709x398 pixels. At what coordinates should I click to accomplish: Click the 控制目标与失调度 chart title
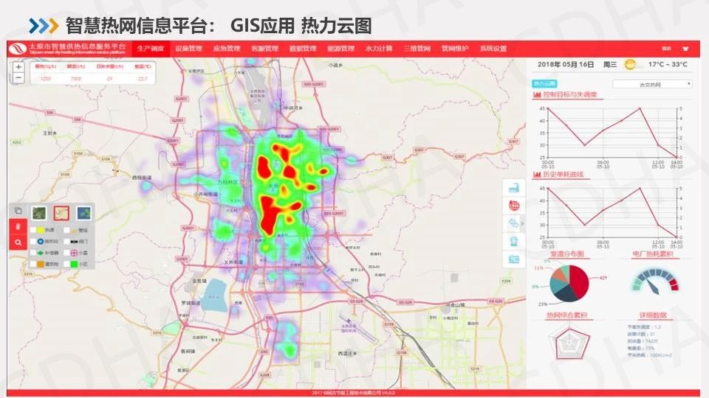569,95
